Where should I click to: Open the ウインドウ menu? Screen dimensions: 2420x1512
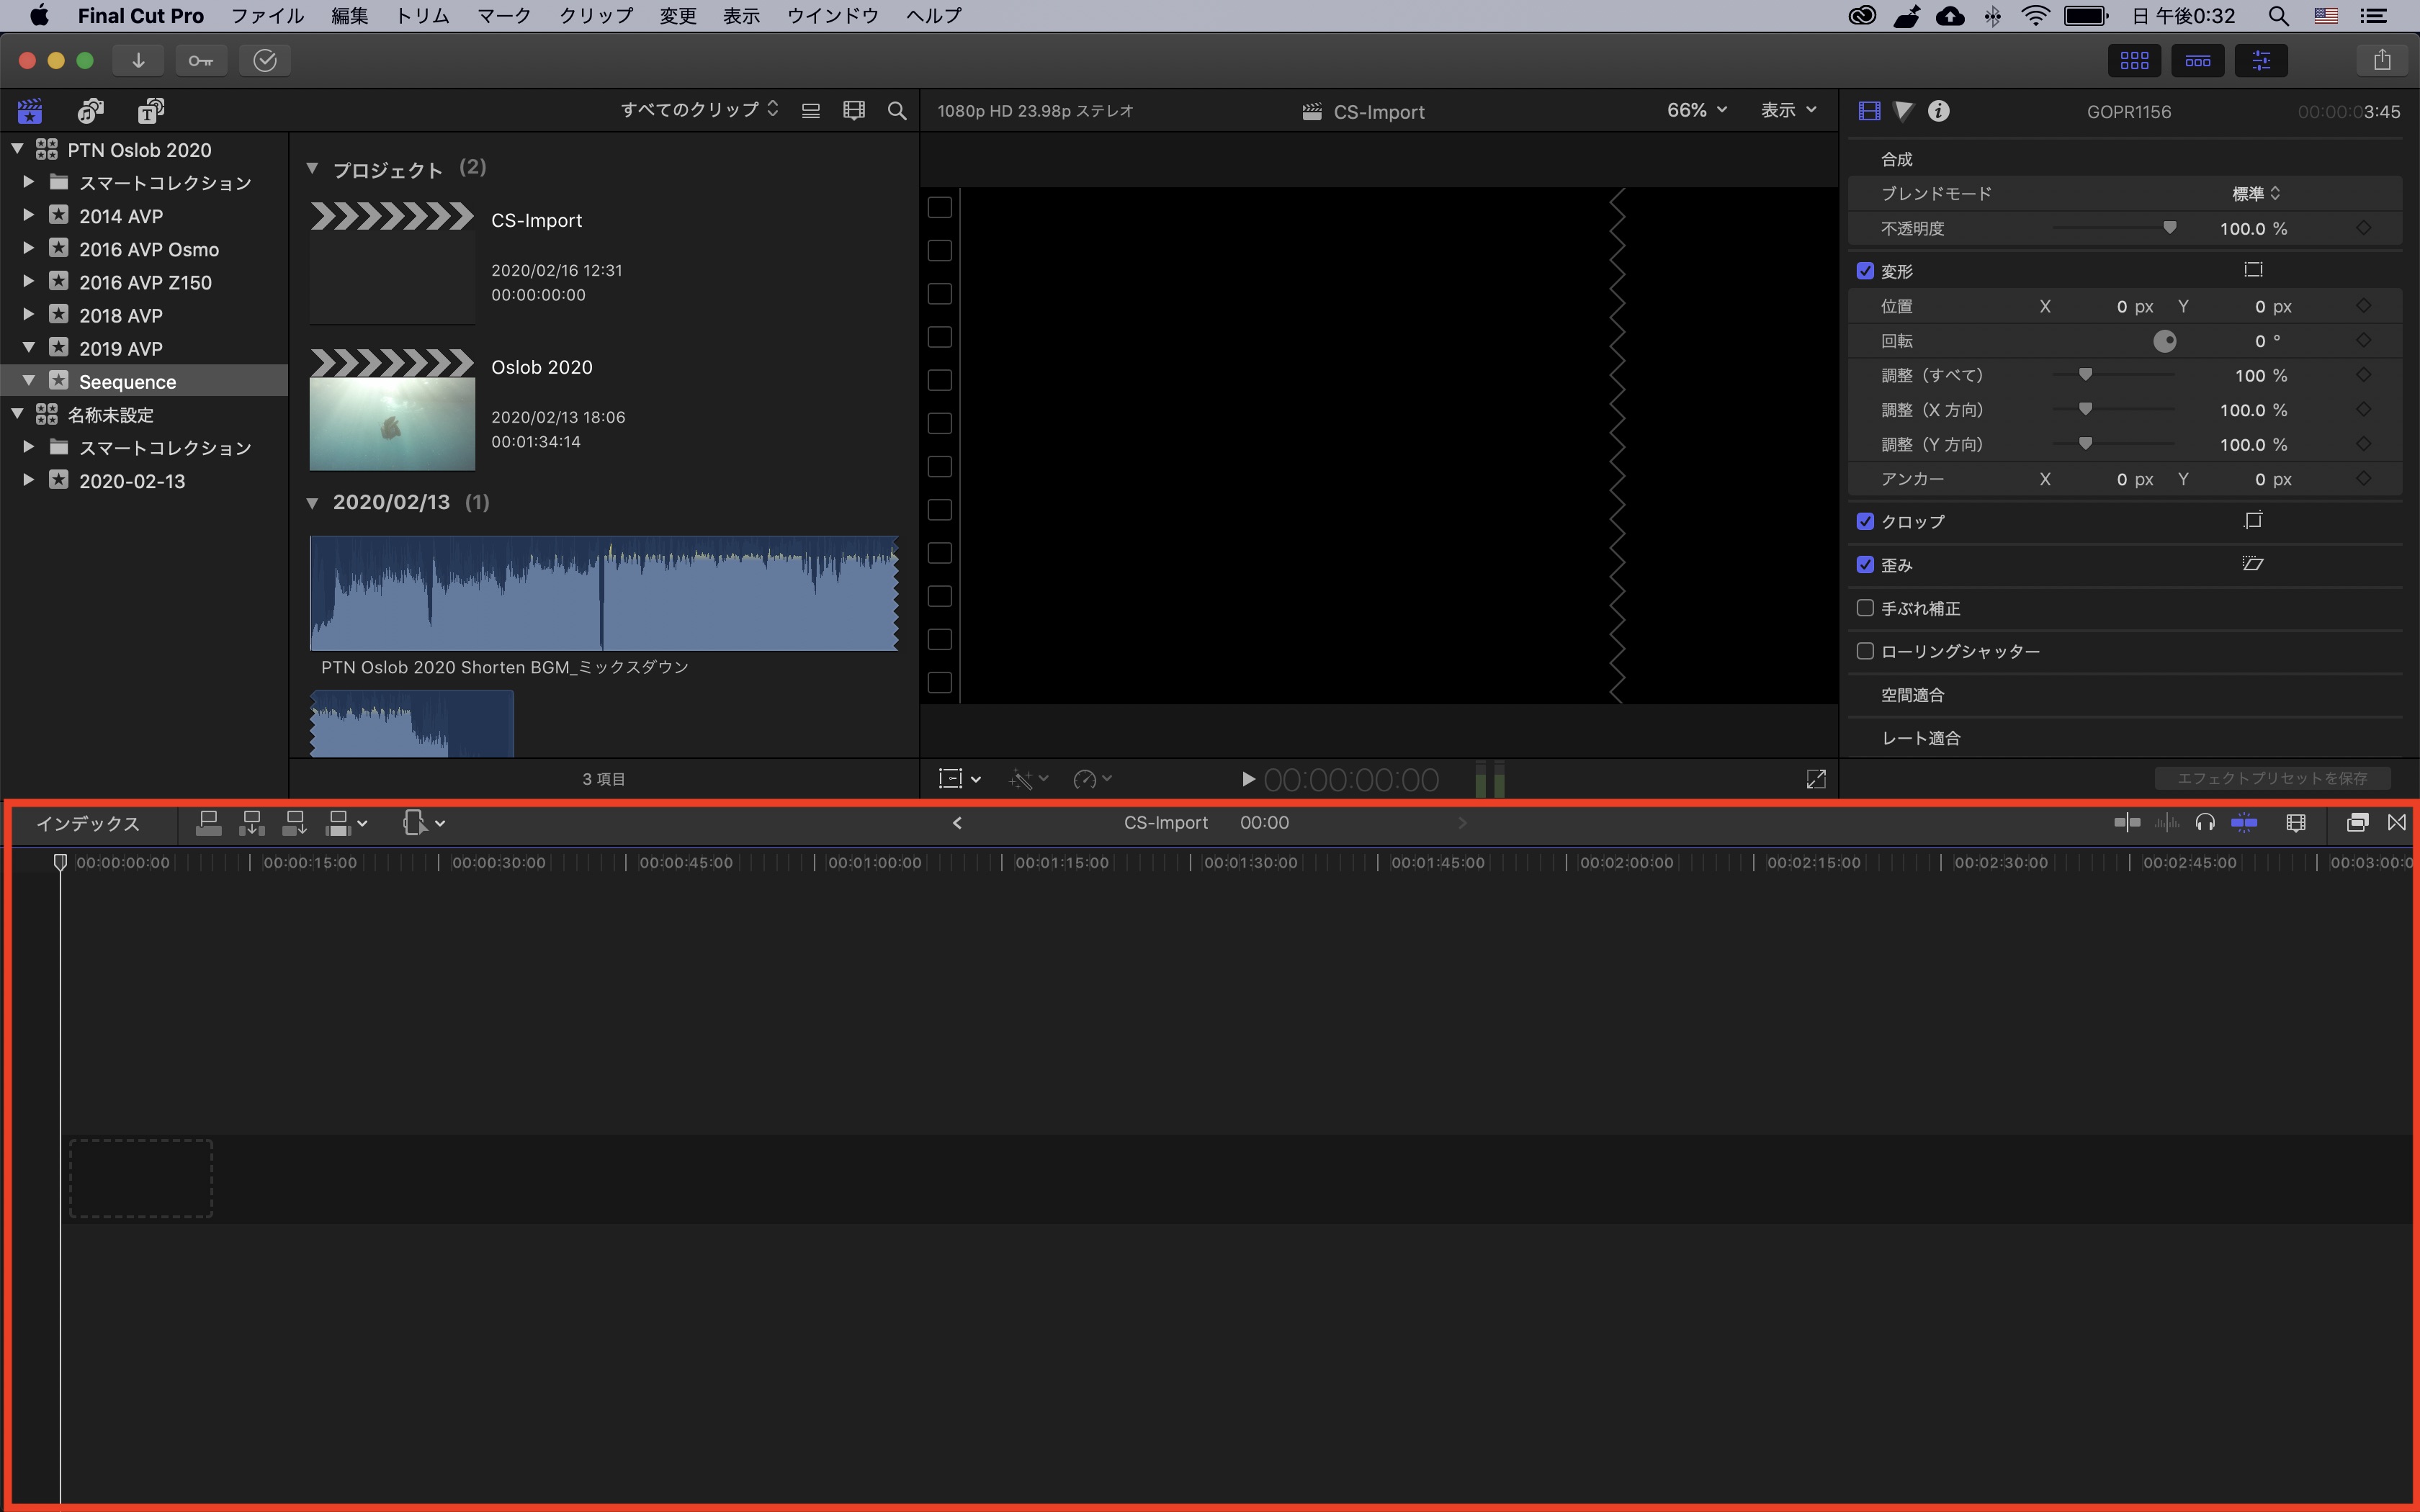(832, 16)
